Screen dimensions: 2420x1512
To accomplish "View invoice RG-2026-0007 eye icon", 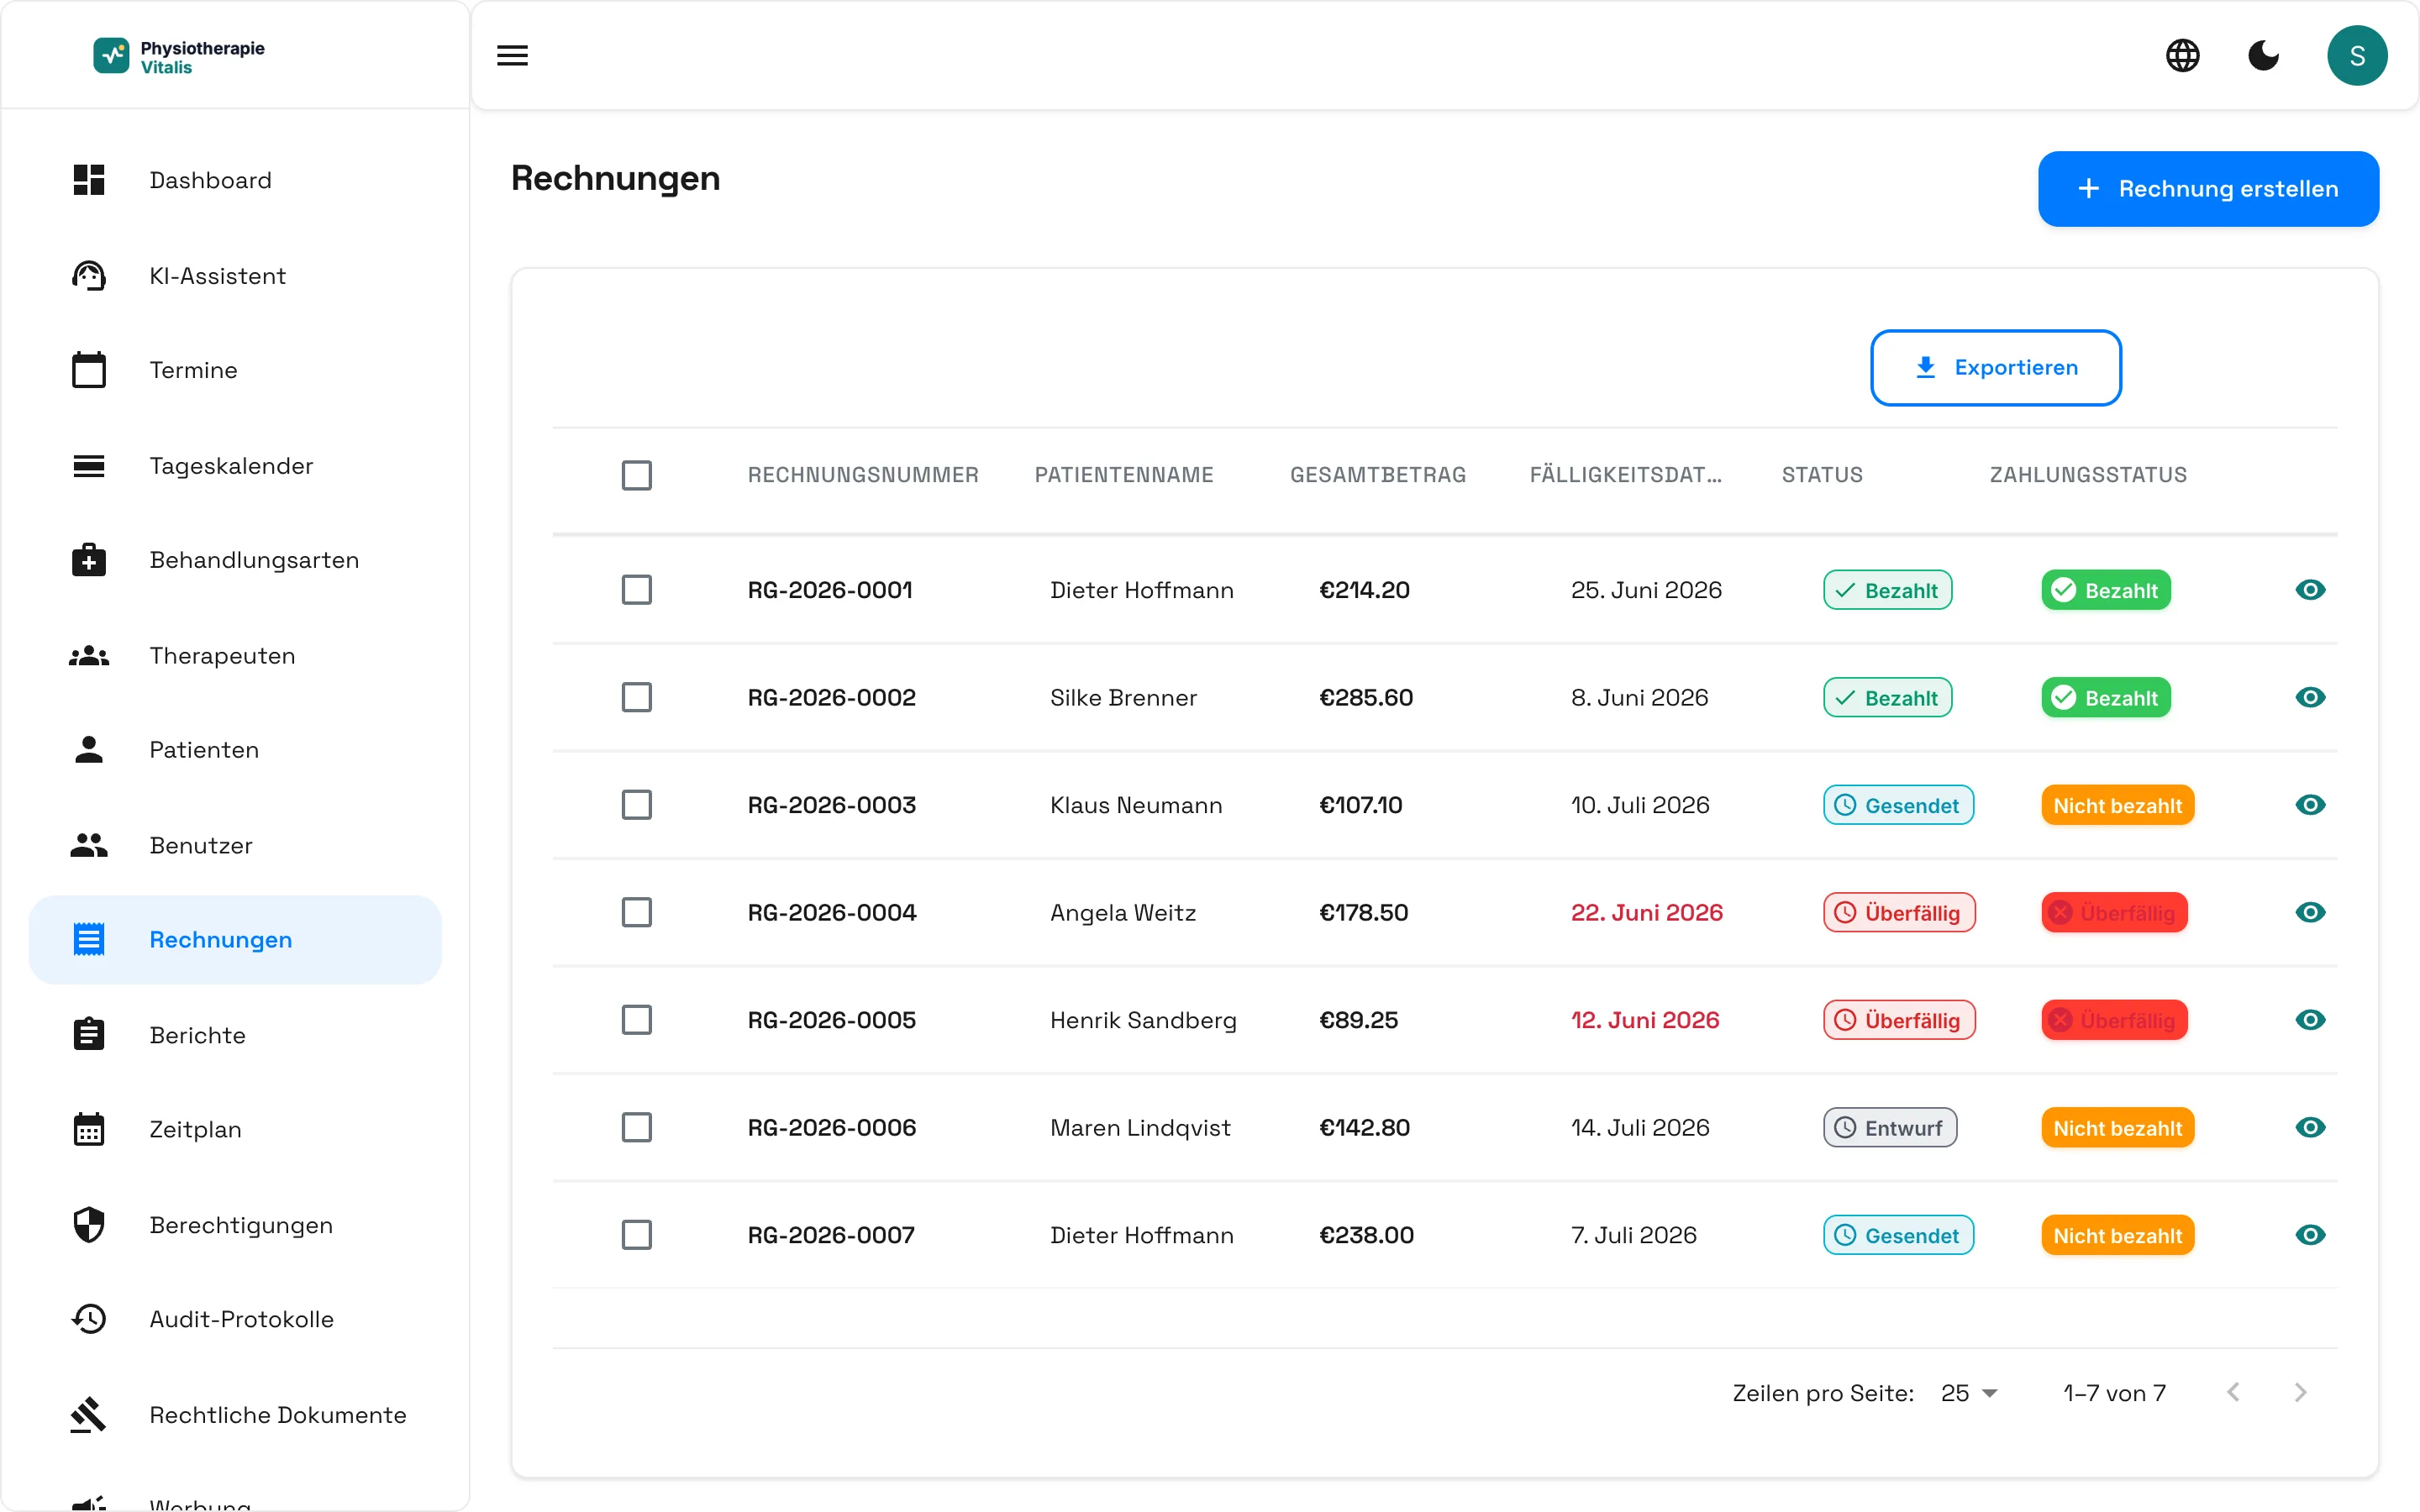I will (x=2310, y=1235).
